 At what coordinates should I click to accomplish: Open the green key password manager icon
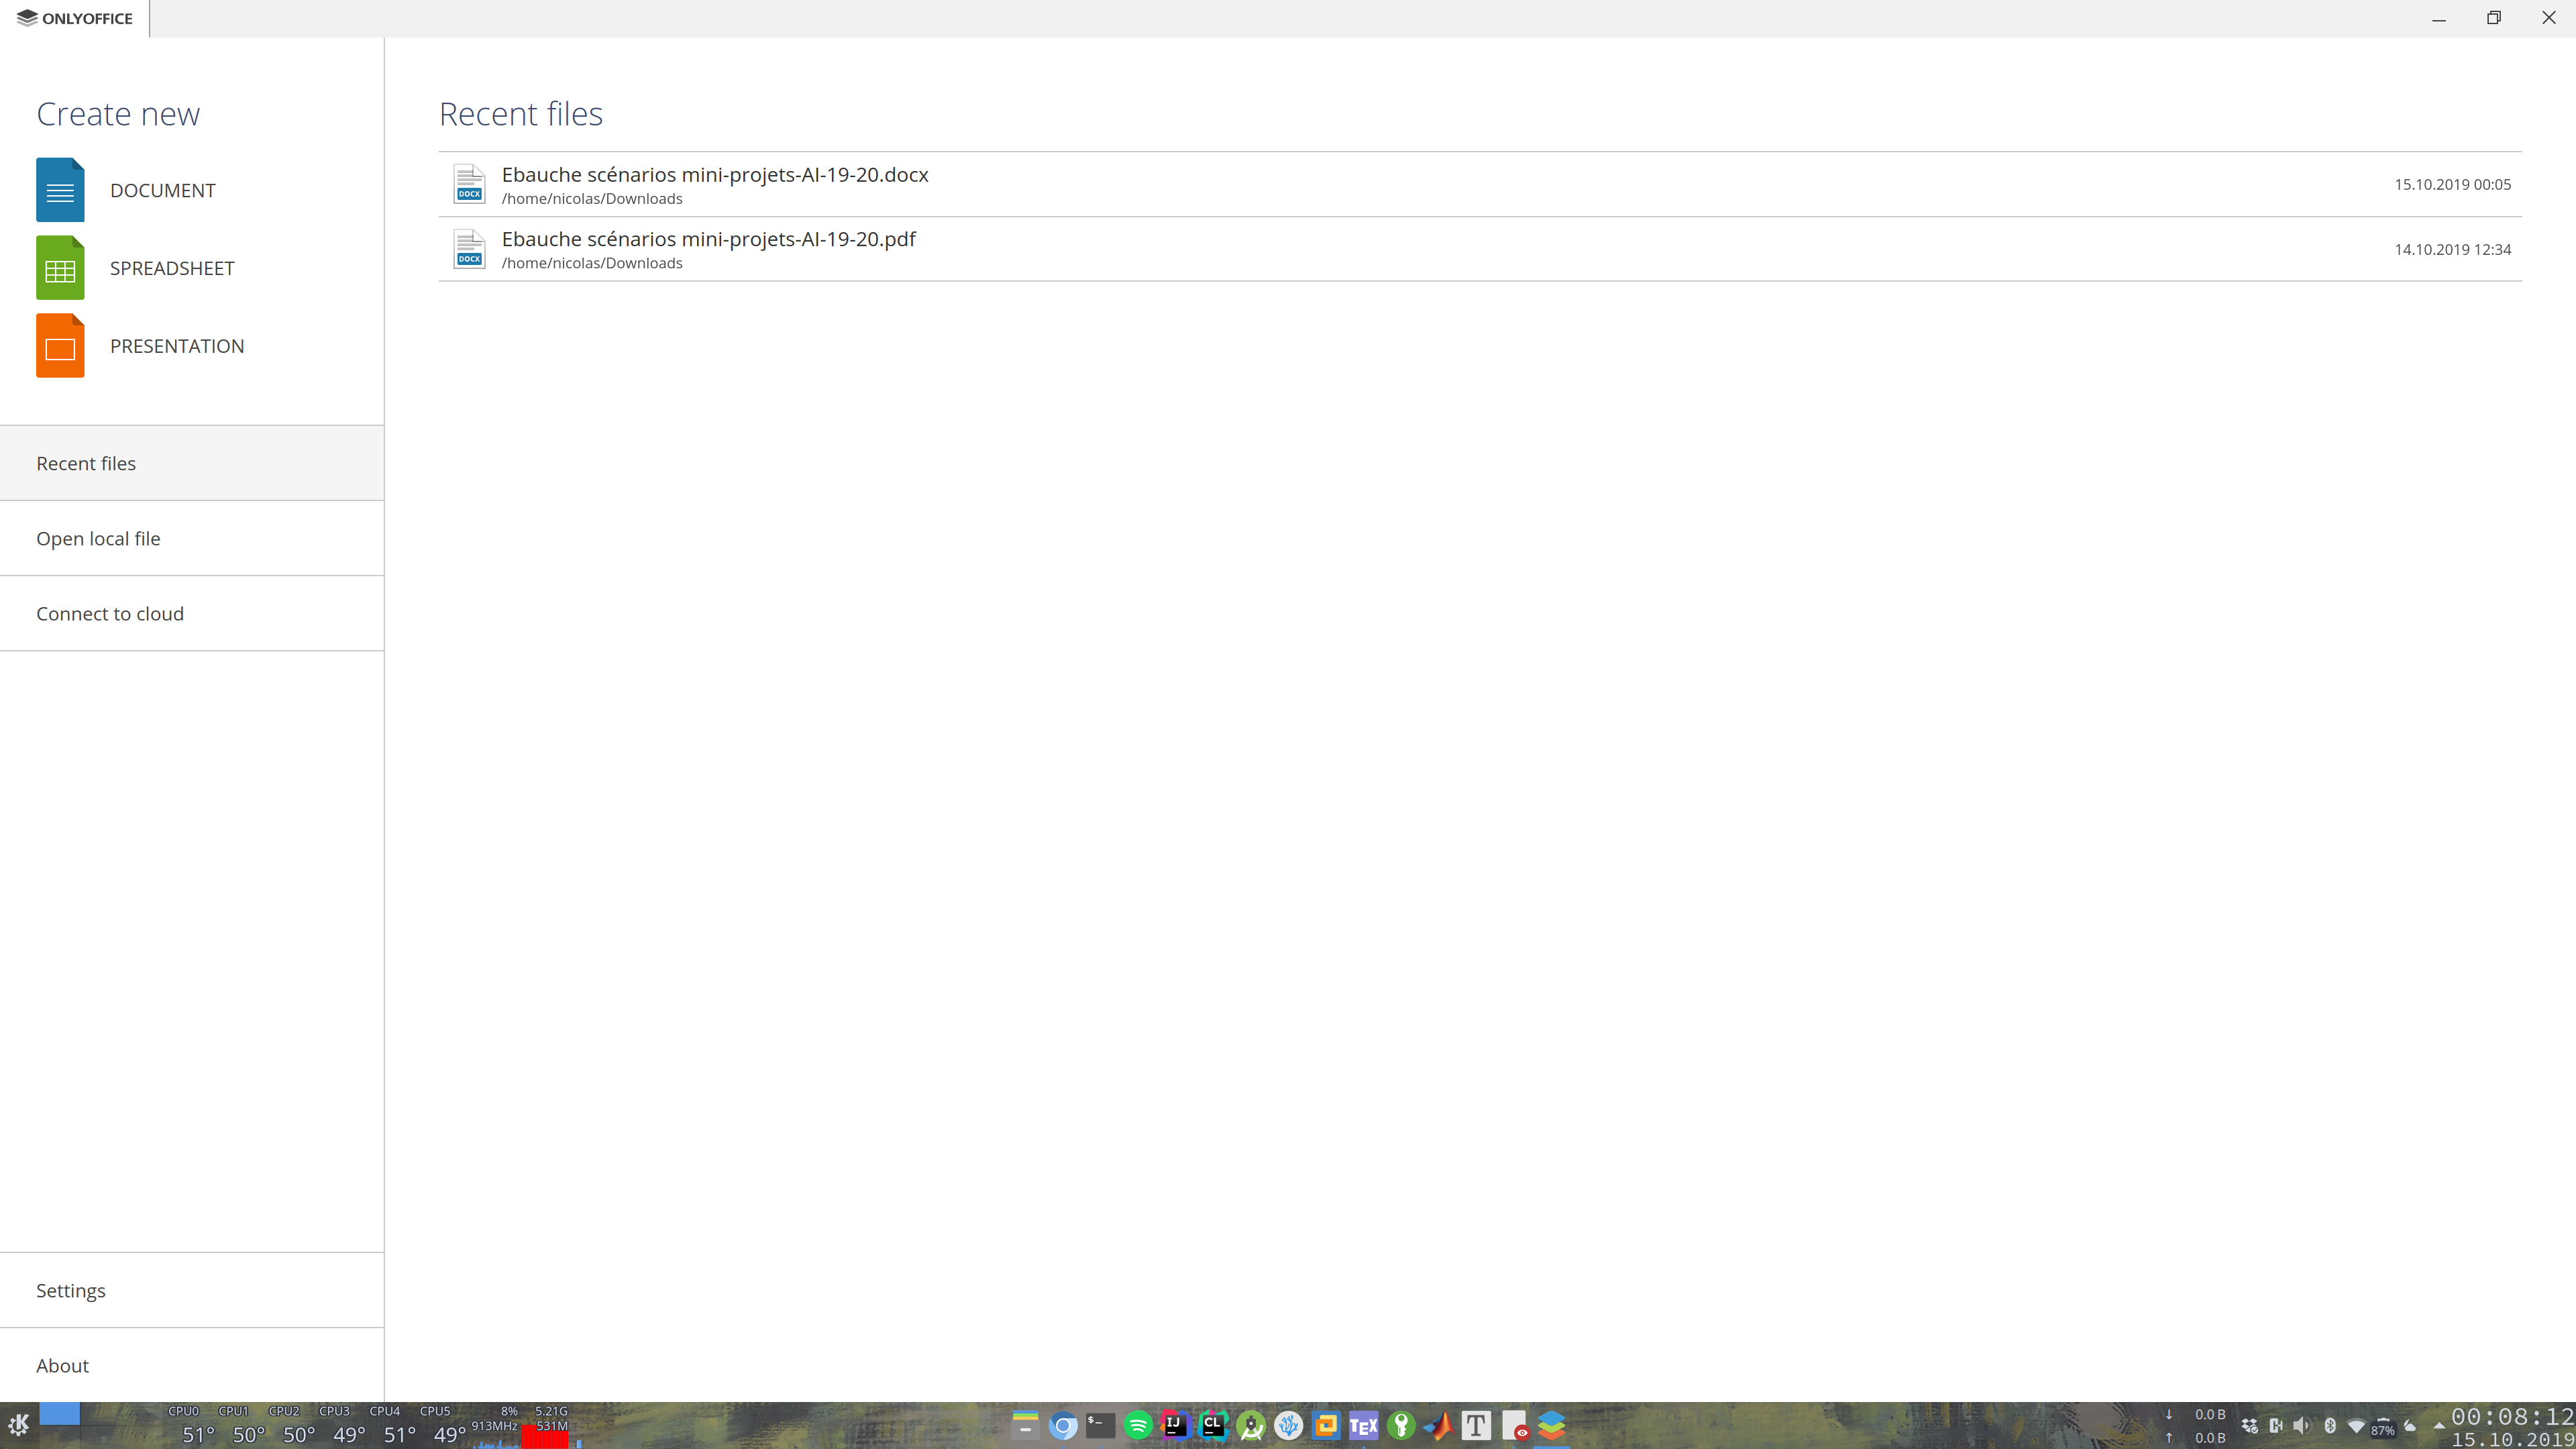point(1401,1425)
